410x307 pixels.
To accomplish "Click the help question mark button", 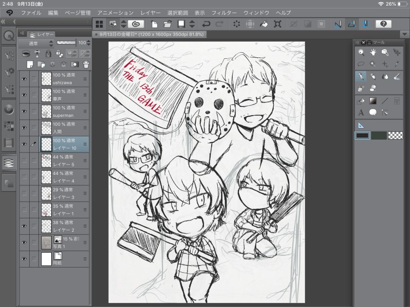I will [383, 24].
